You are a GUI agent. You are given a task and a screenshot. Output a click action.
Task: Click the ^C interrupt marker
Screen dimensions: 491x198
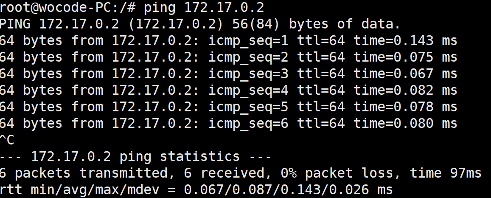pyautogui.click(x=8, y=140)
